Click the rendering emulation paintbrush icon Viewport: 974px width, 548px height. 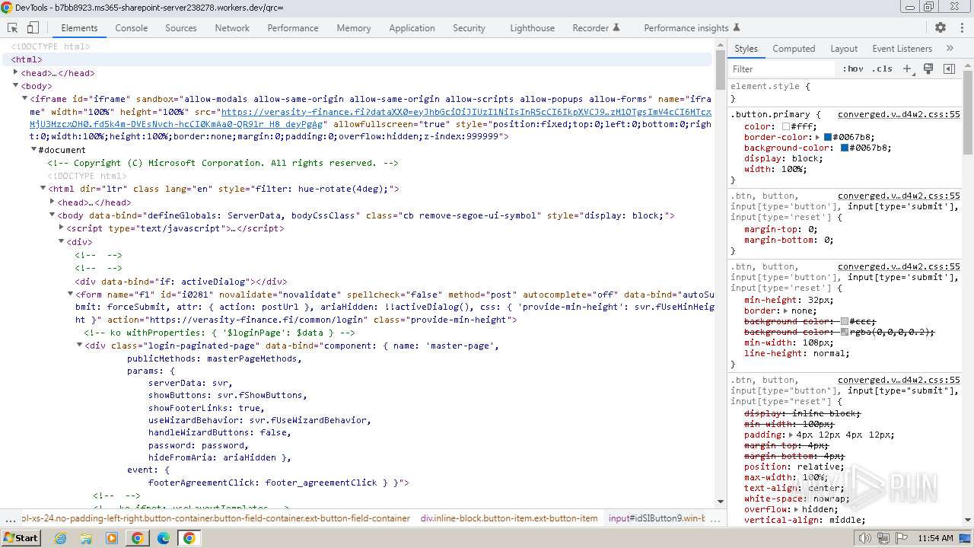[928, 68]
